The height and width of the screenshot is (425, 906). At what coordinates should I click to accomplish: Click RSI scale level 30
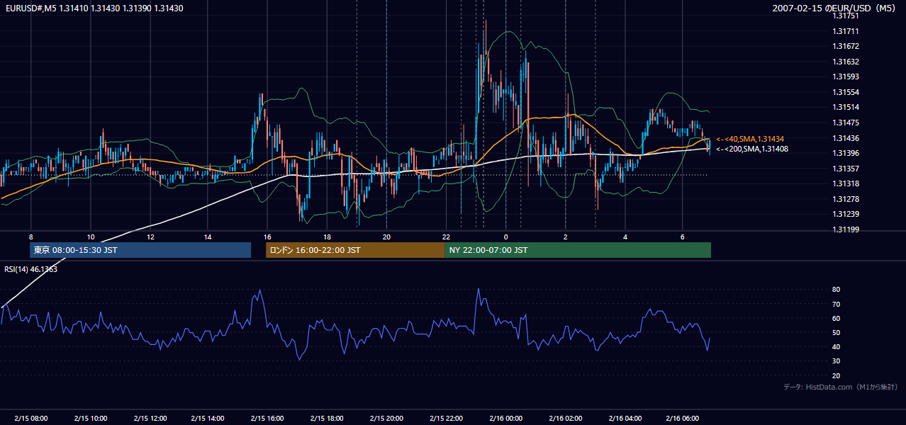(837, 361)
